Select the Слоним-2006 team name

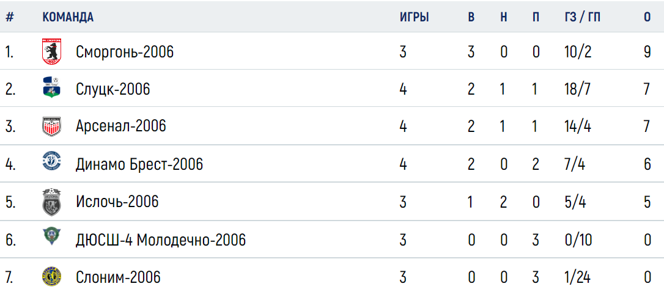pyautogui.click(x=119, y=277)
